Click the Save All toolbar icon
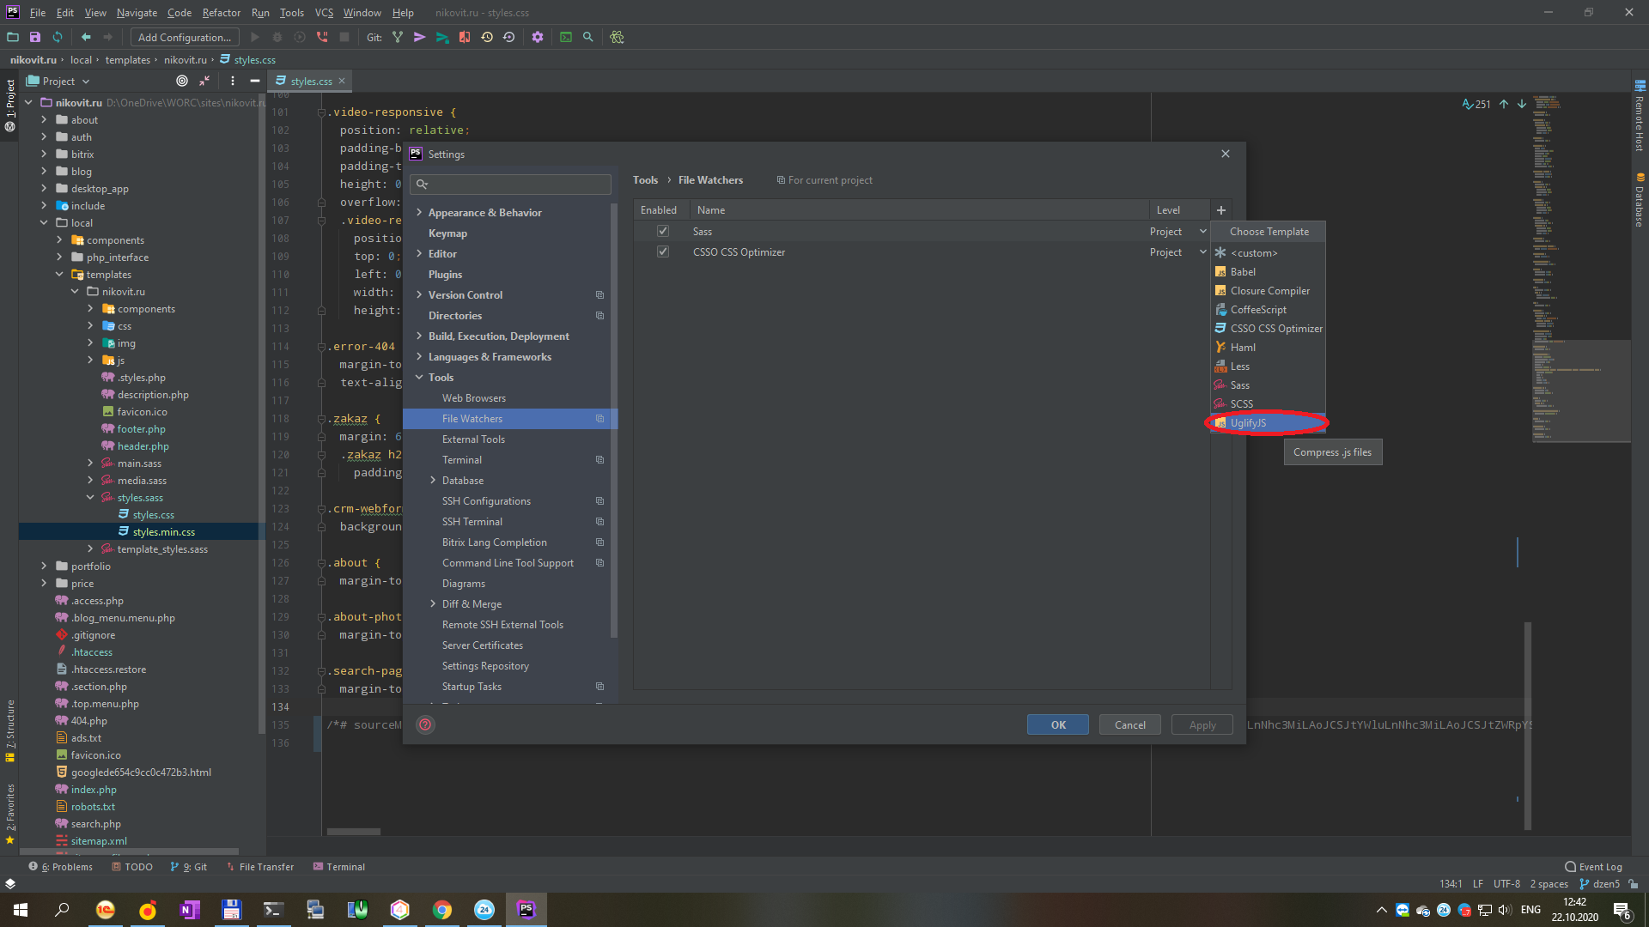 point(35,37)
